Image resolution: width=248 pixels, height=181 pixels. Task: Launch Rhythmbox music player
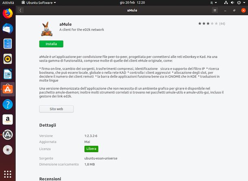[x=8, y=59]
